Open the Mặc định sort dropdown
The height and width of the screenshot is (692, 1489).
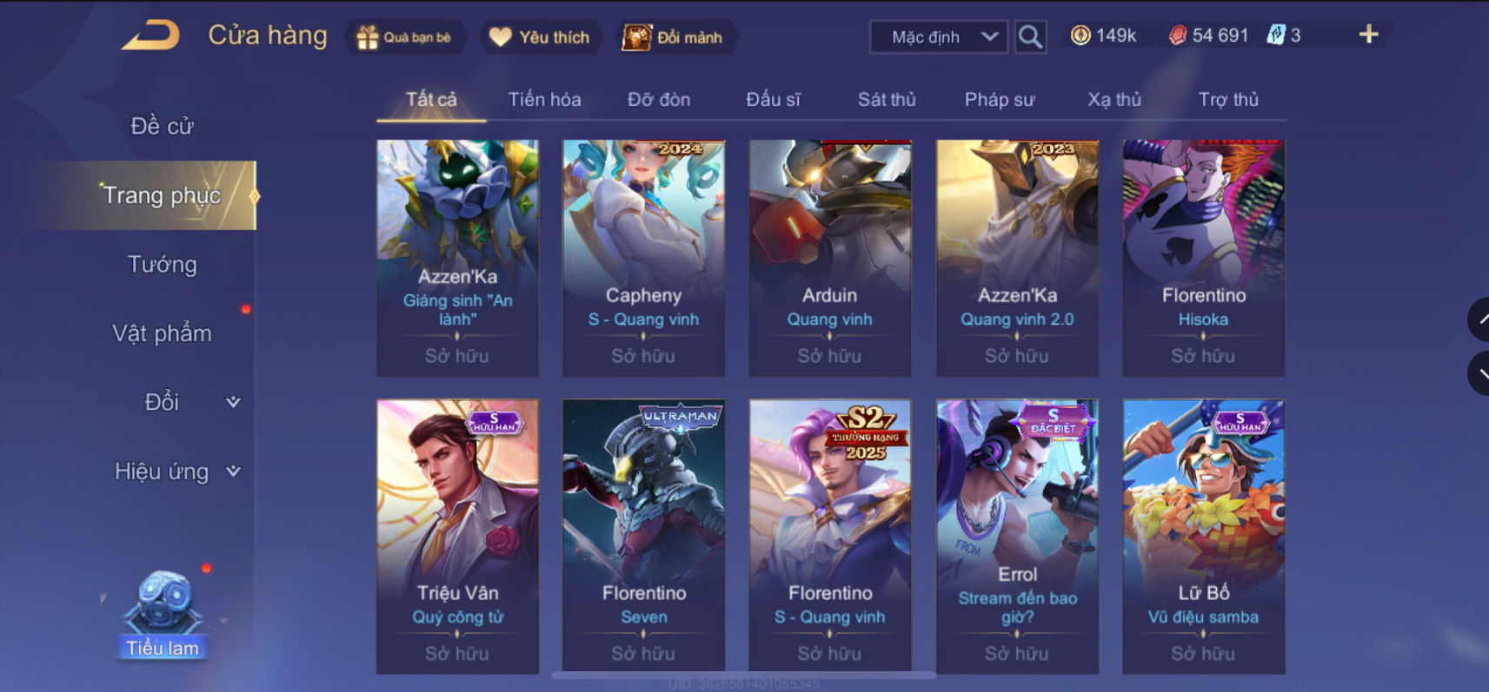(x=939, y=36)
